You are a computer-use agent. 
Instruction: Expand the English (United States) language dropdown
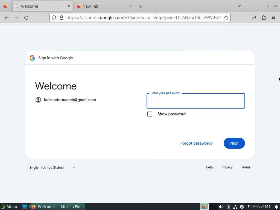[52, 168]
